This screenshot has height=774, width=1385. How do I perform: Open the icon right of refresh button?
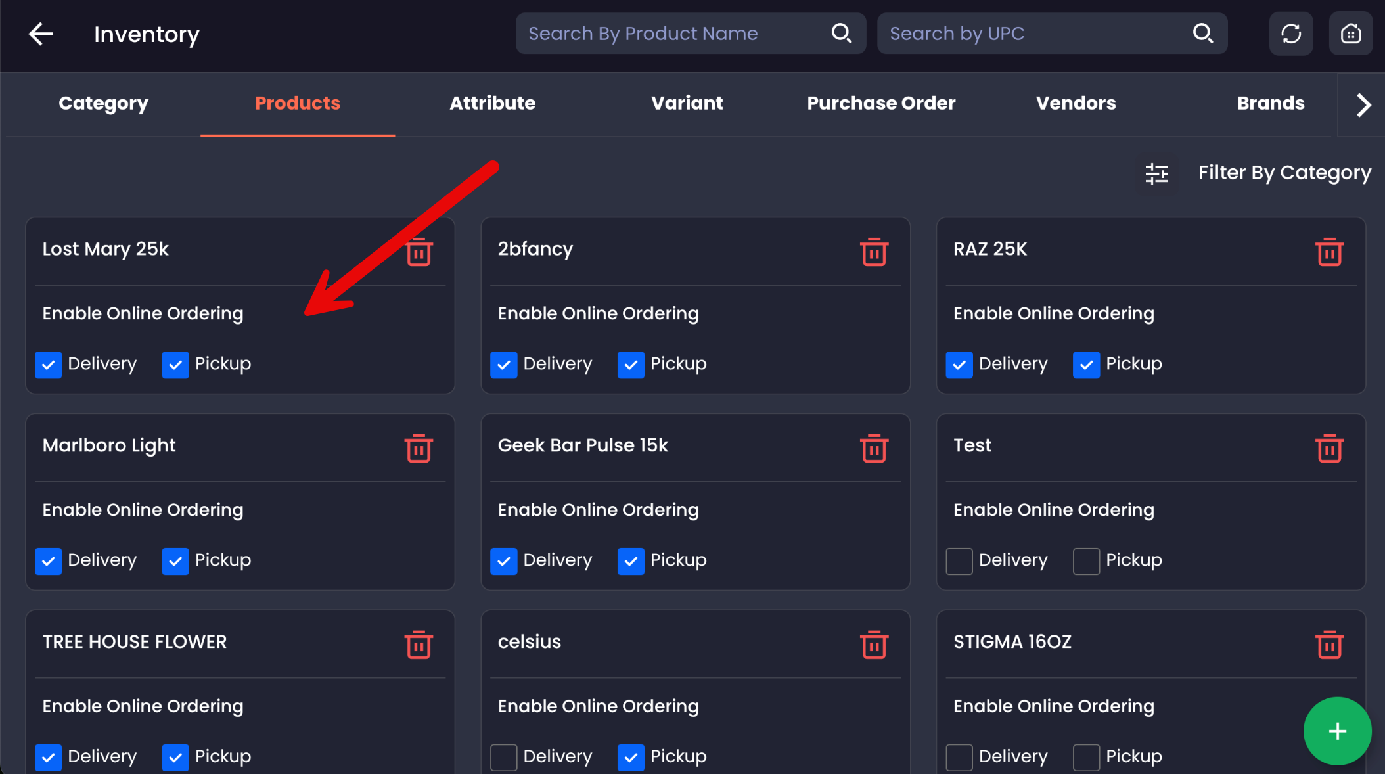pyautogui.click(x=1350, y=34)
